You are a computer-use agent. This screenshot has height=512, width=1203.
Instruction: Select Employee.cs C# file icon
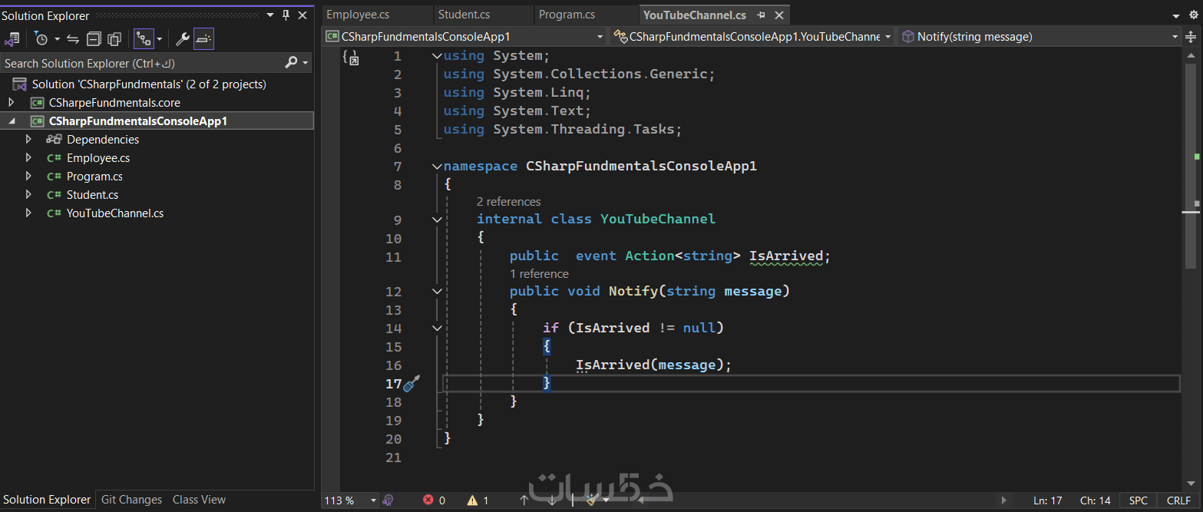tap(54, 158)
